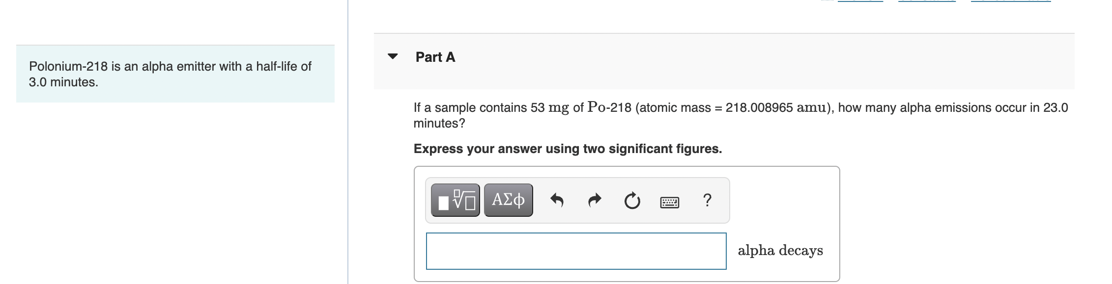1112x284 pixels.
Task: Click the 'alpha decays' units label
Action: point(780,251)
